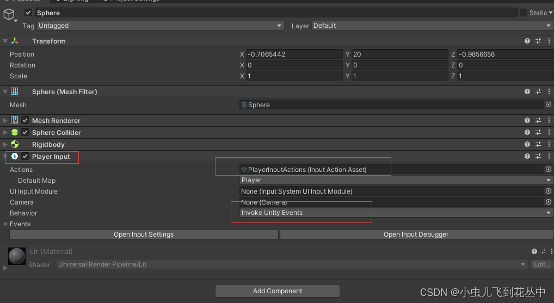Click the Position Z value field
The width and height of the screenshot is (554, 303).
tap(505, 54)
